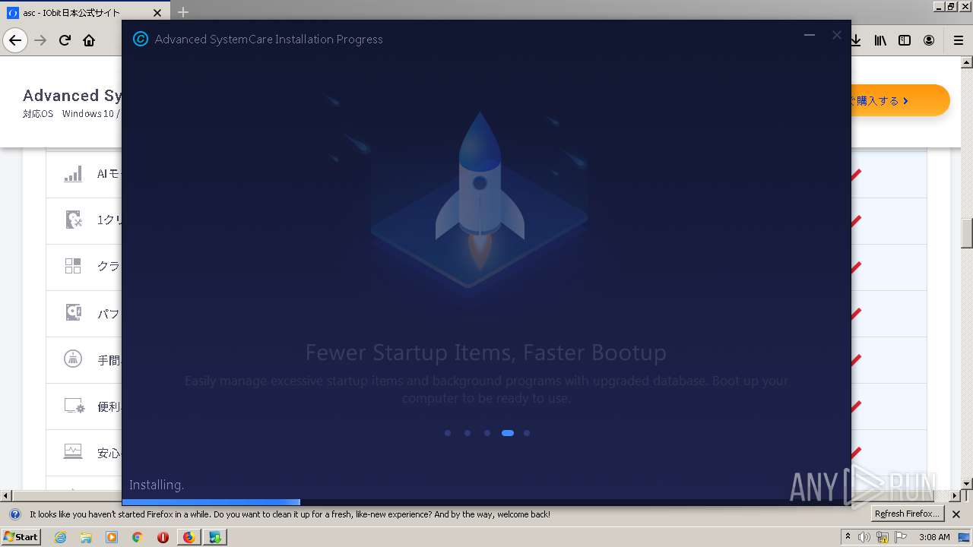Click the broom cleanup feature icon in the page
973x547 pixels.
(x=73, y=359)
